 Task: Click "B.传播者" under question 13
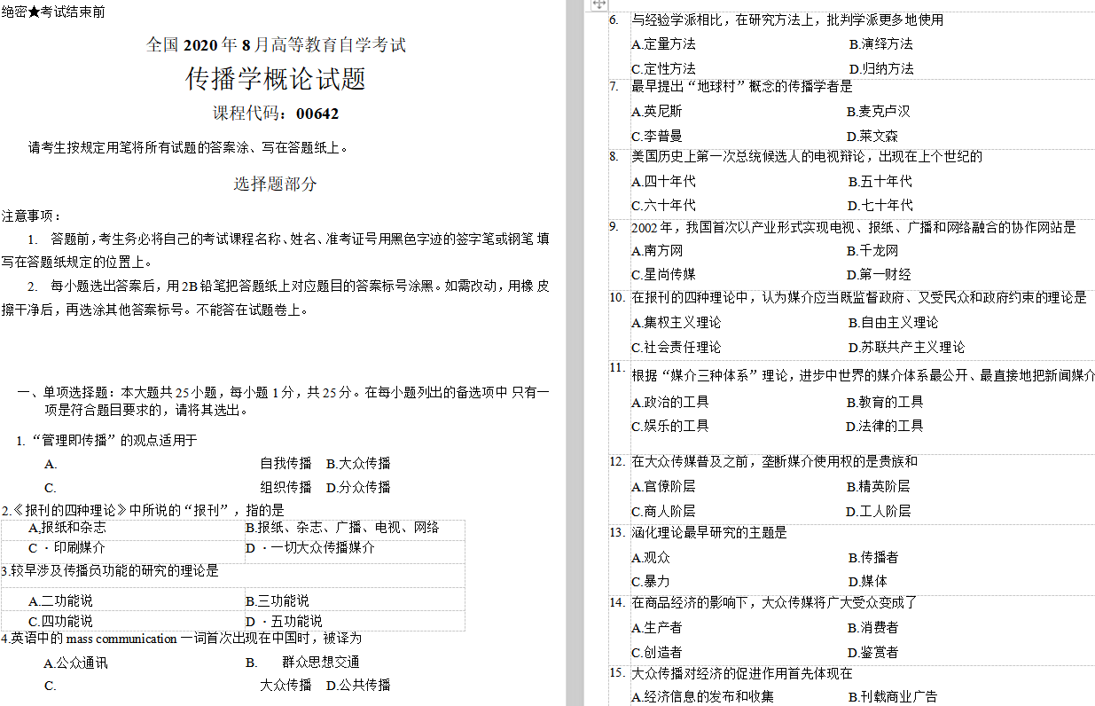tap(873, 558)
